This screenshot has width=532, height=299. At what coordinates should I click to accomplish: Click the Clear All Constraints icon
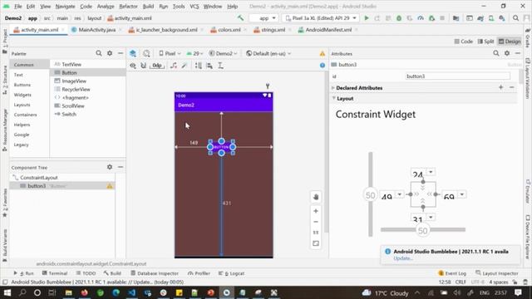coord(174,66)
